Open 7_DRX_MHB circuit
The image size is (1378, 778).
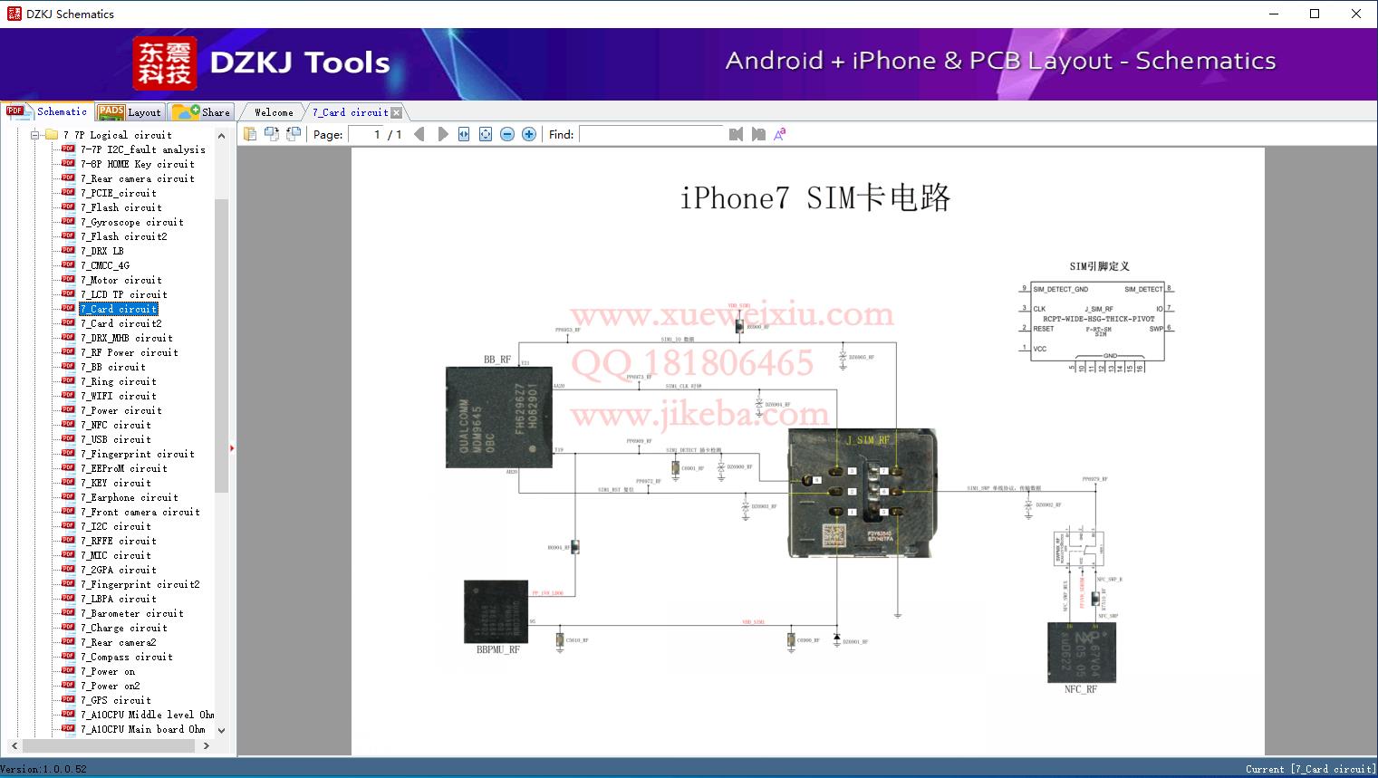(127, 338)
